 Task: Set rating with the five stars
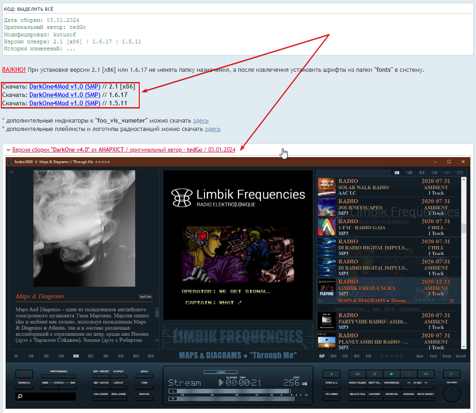(x=391, y=356)
